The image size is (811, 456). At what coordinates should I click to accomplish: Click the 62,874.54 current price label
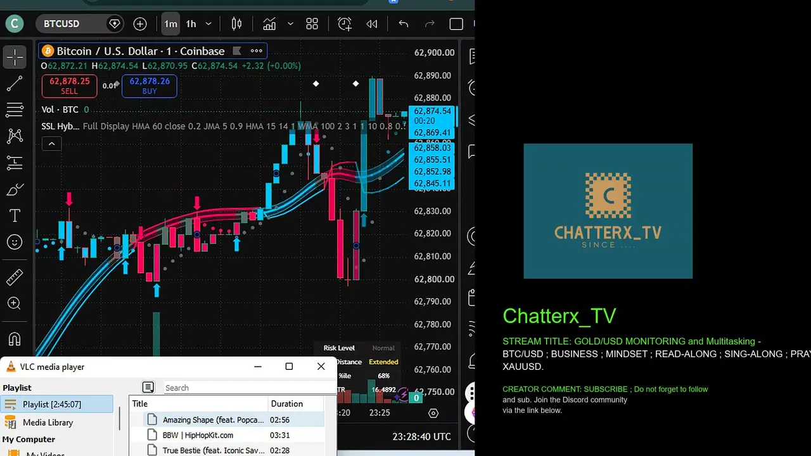[x=433, y=111]
